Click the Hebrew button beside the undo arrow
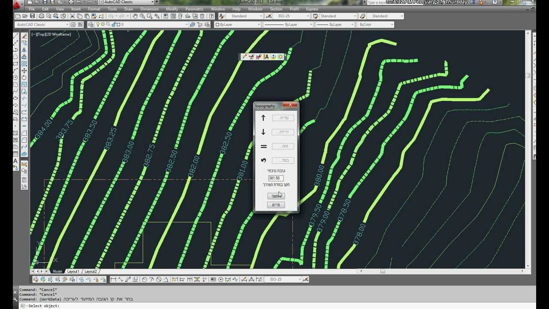Viewport: 549px width, 309px height. 283,161
